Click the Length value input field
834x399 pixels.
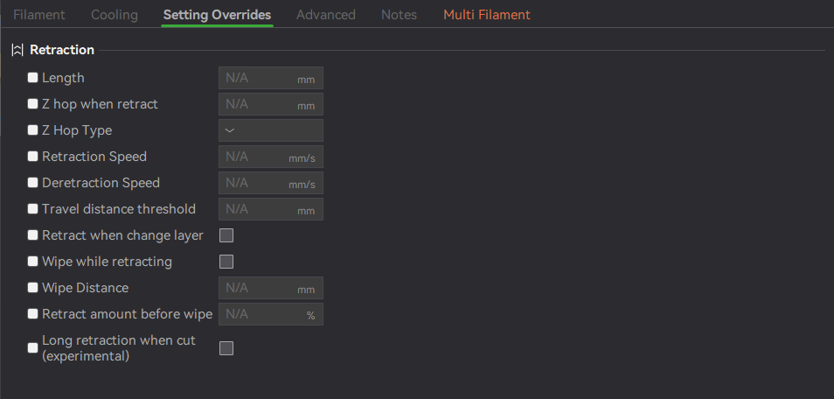[x=271, y=78]
